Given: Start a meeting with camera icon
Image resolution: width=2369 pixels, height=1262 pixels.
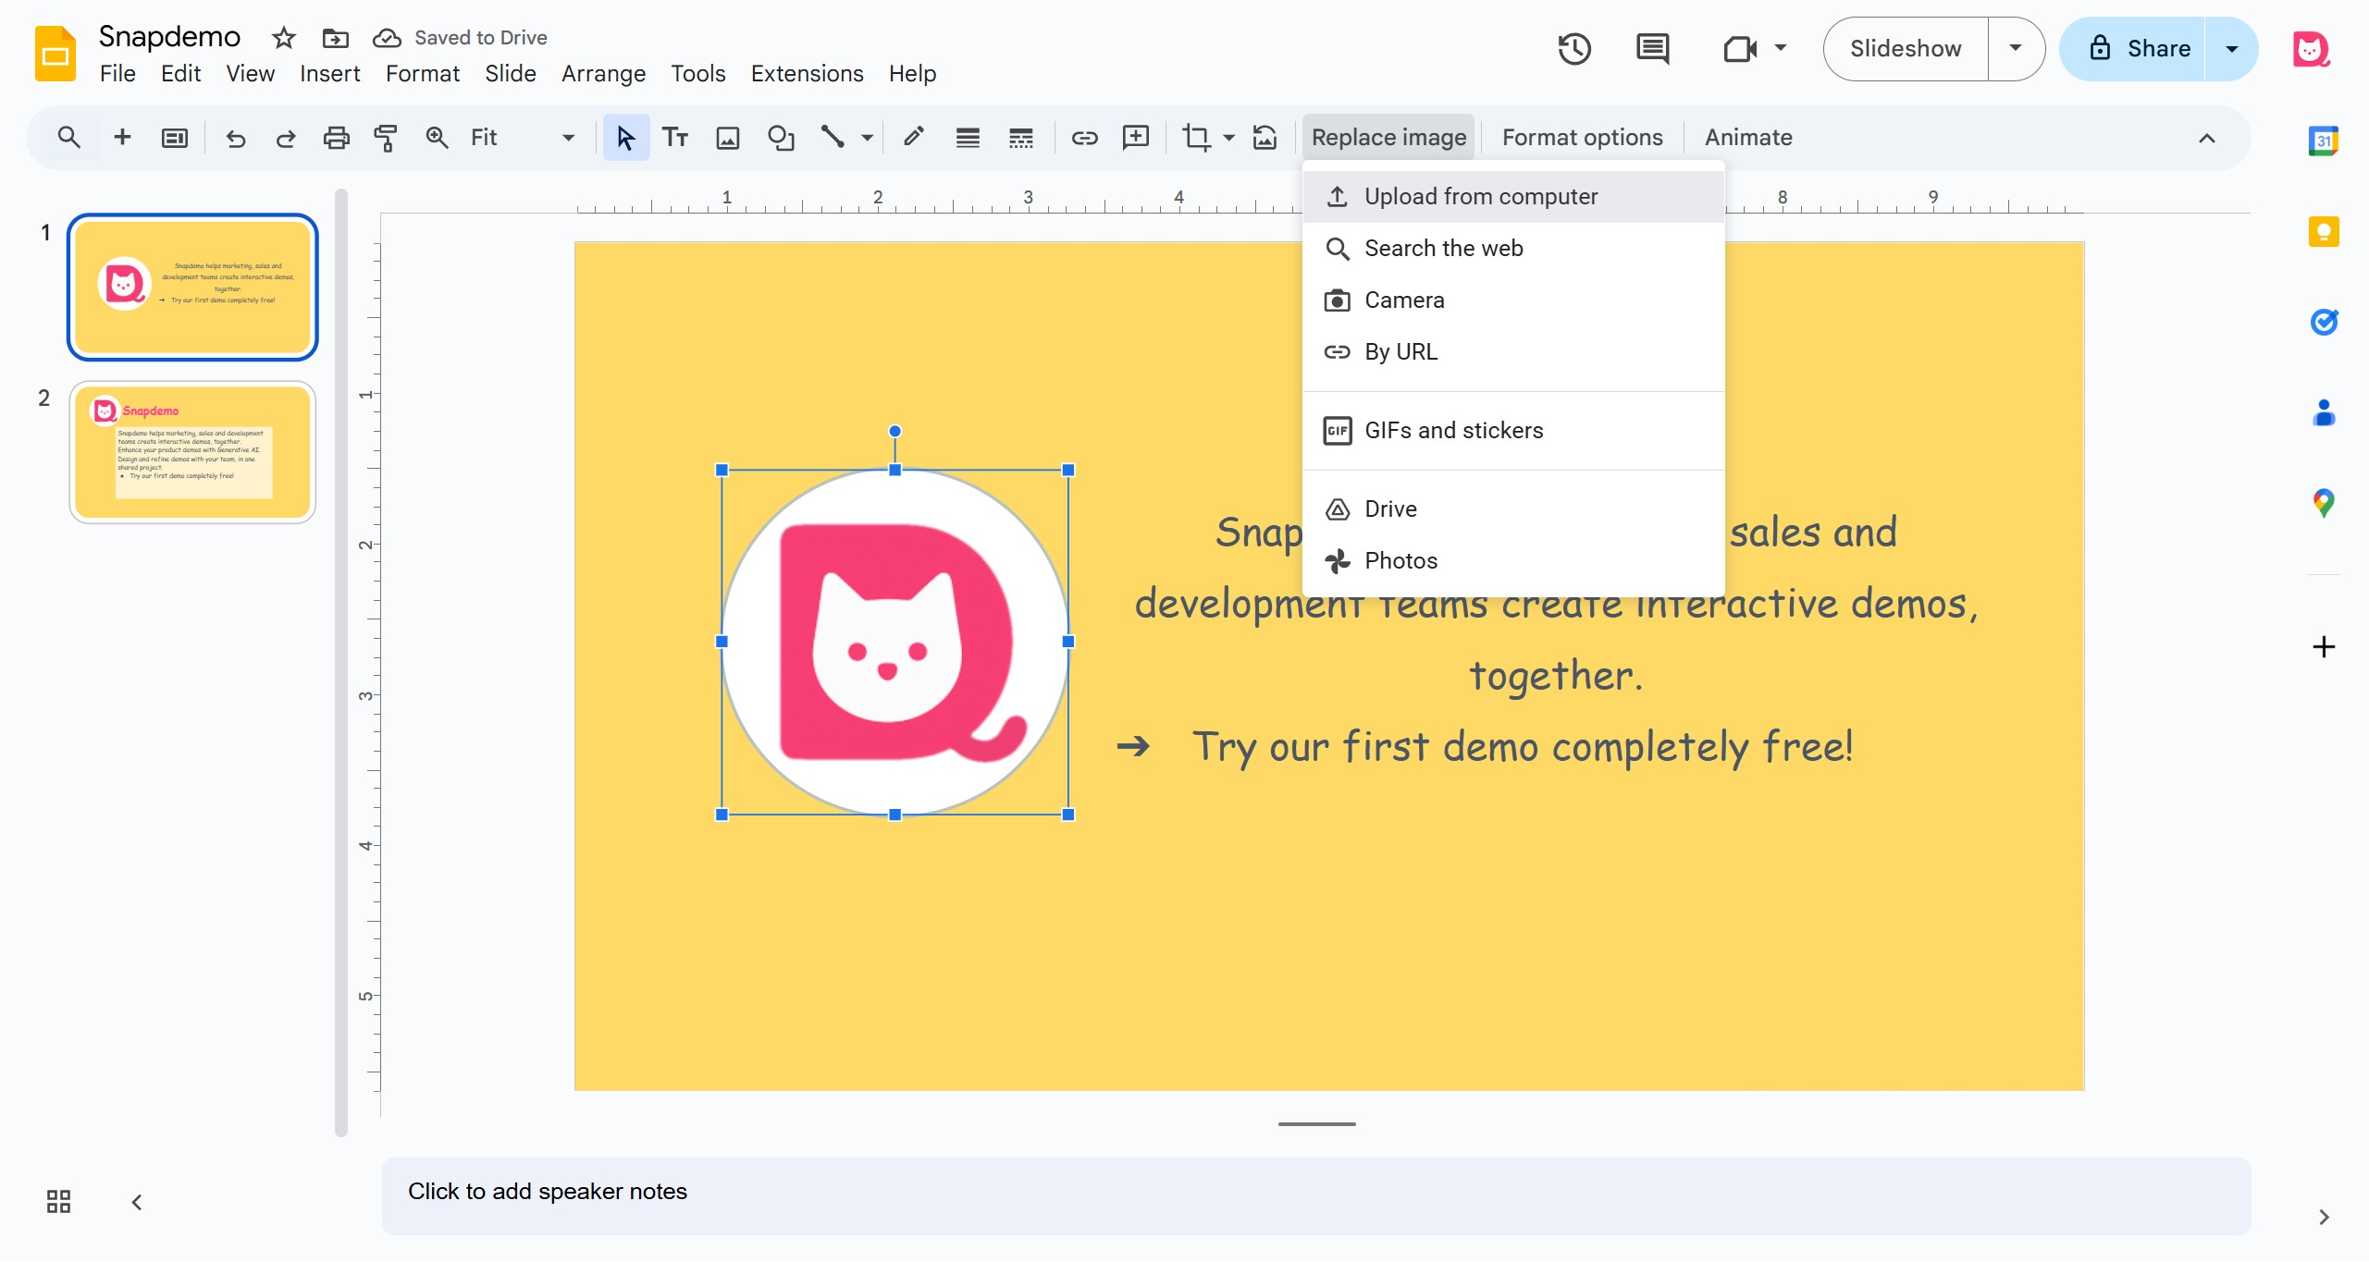Looking at the screenshot, I should 1740,49.
